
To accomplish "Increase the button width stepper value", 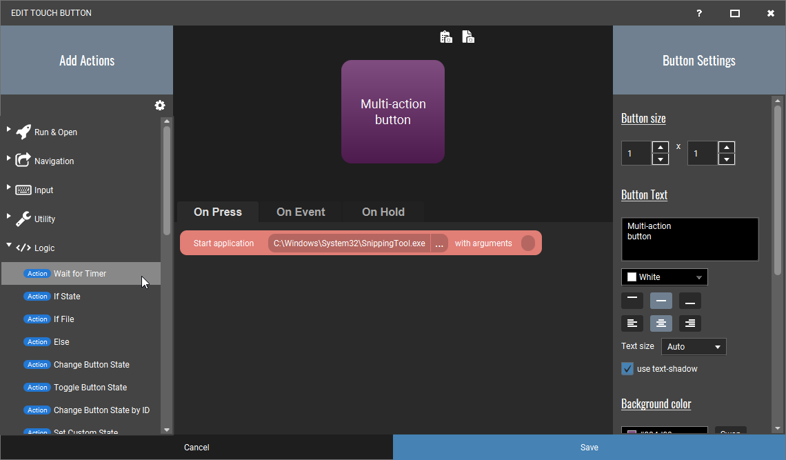I will click(661, 147).
